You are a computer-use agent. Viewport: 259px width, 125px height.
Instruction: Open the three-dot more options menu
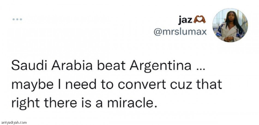(x=17, y=20)
